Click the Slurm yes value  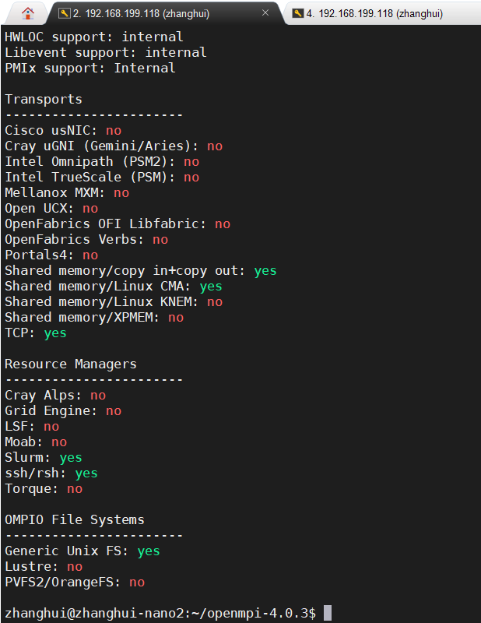tap(71, 457)
